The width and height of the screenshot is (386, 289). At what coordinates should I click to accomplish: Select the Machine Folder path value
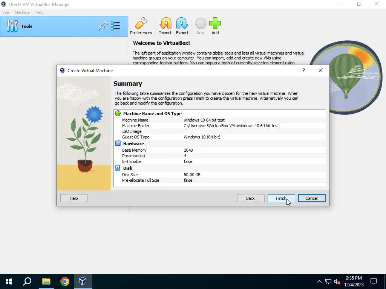[x=231, y=126]
